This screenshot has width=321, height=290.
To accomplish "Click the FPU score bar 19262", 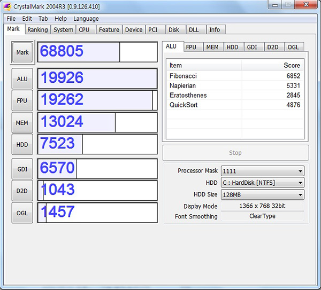I will 97,100.
